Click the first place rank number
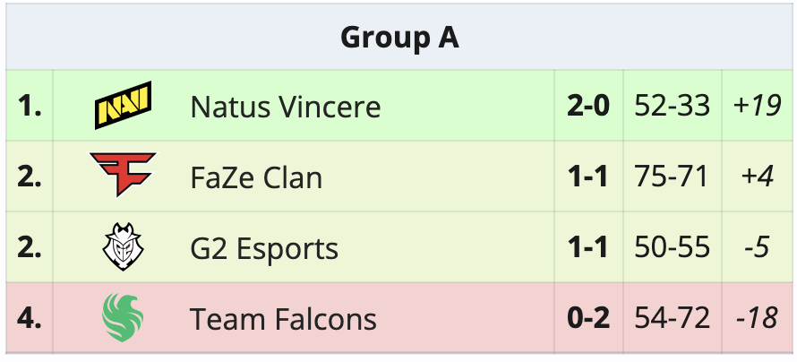The width and height of the screenshot is (797, 362). coord(30,107)
